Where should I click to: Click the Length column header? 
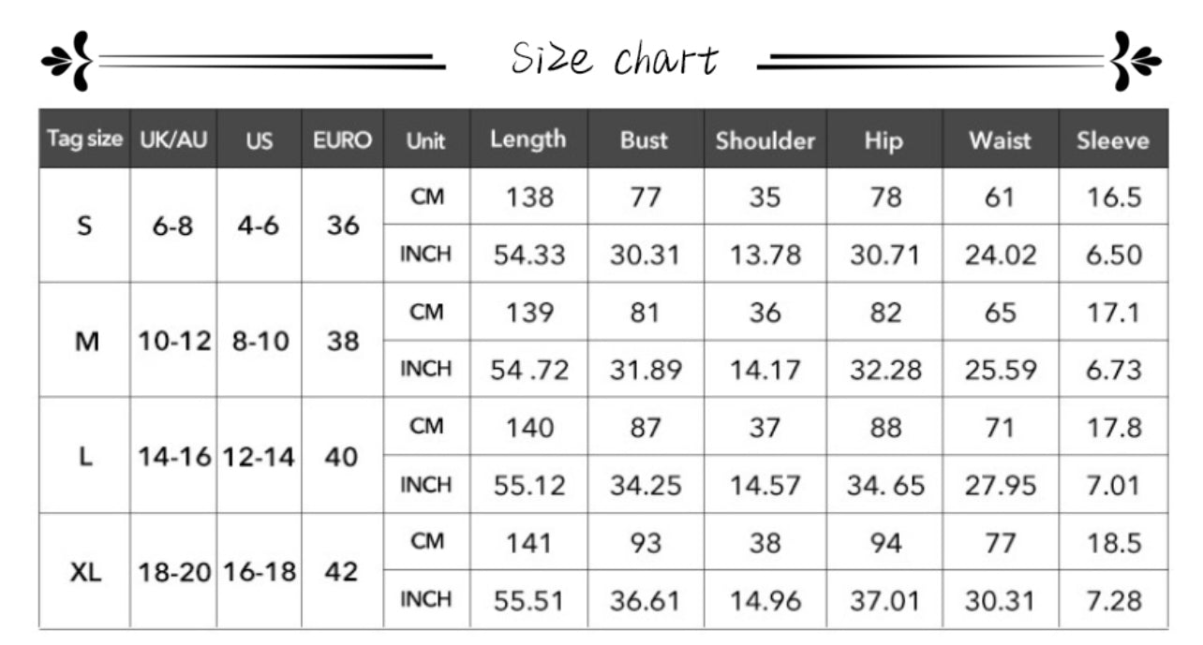(x=528, y=139)
